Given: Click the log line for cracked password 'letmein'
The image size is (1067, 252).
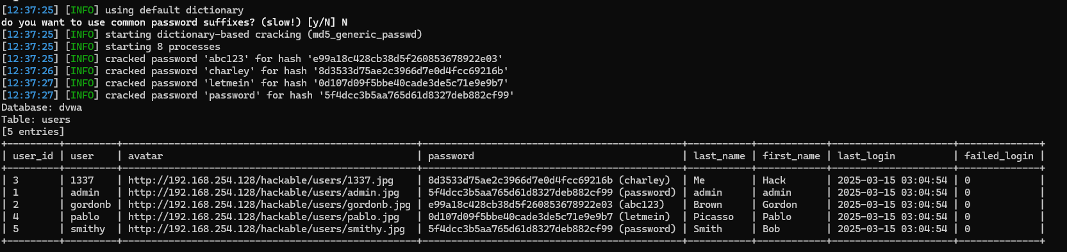Looking at the screenshot, I should [255, 83].
